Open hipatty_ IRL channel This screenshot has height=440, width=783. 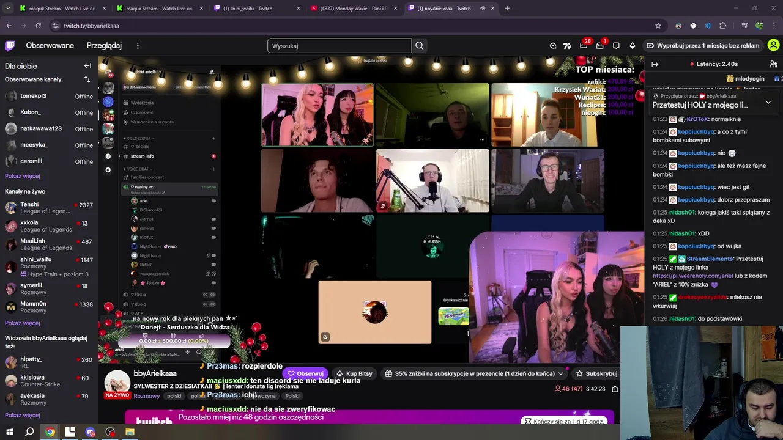[x=49, y=362]
